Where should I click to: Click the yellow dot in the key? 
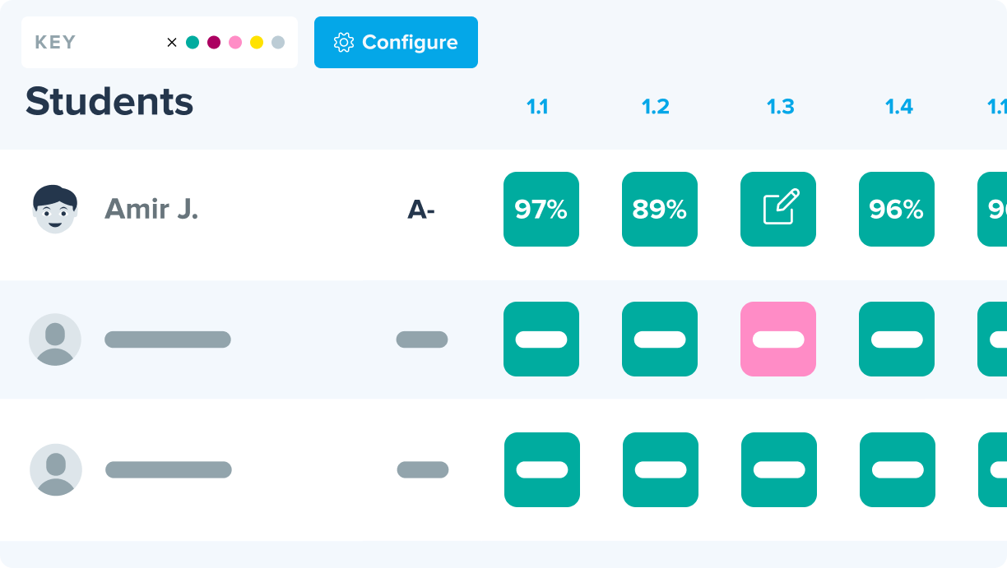(257, 43)
